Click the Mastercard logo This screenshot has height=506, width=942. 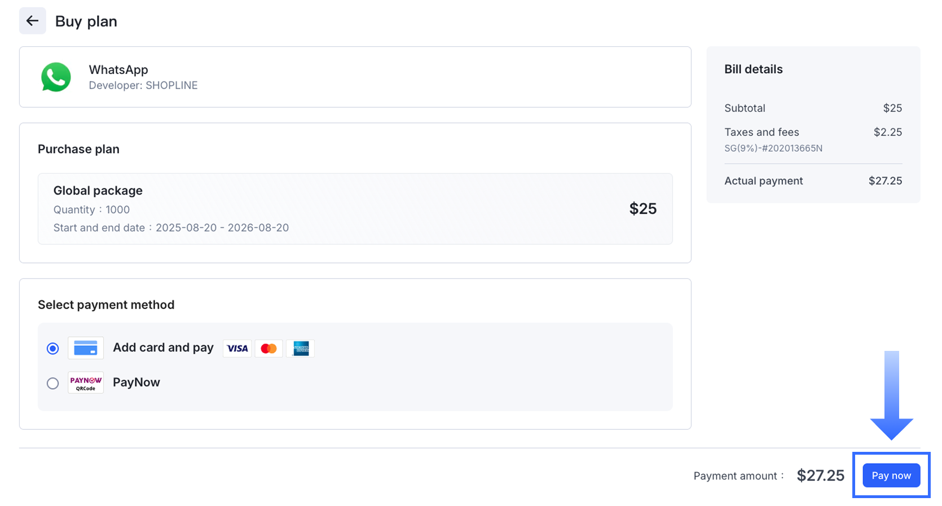coord(269,349)
